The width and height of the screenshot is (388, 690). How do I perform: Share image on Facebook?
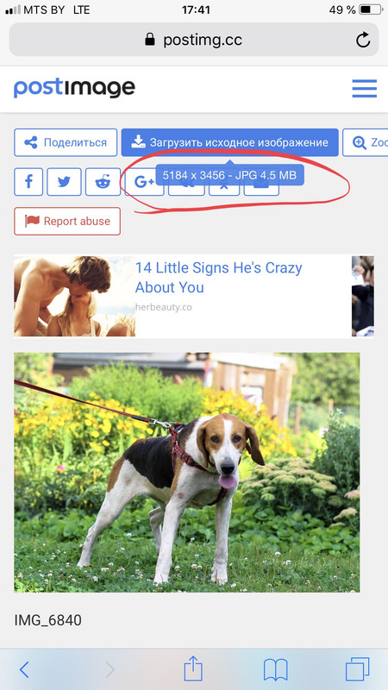(x=28, y=181)
